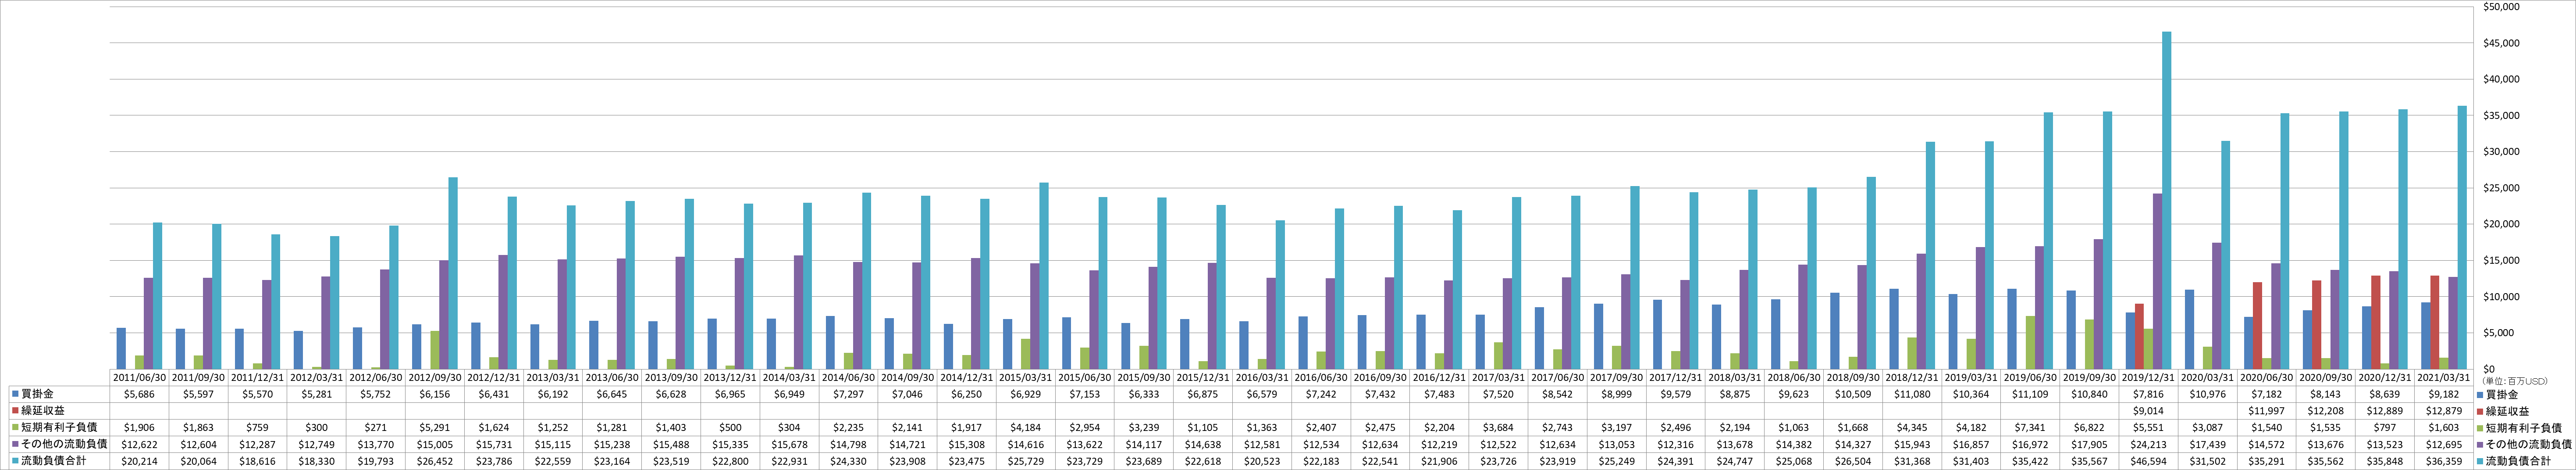This screenshot has width=2576, height=470.
Task: Click the 2012/09/30 date column header
Action: [435, 378]
